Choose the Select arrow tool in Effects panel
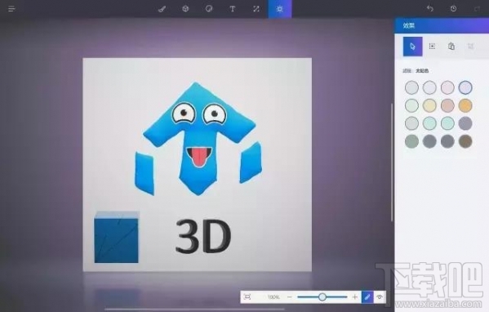The image size is (489, 312). tap(412, 47)
